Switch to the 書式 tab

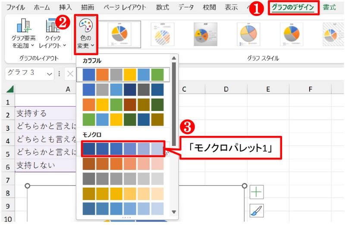point(329,7)
